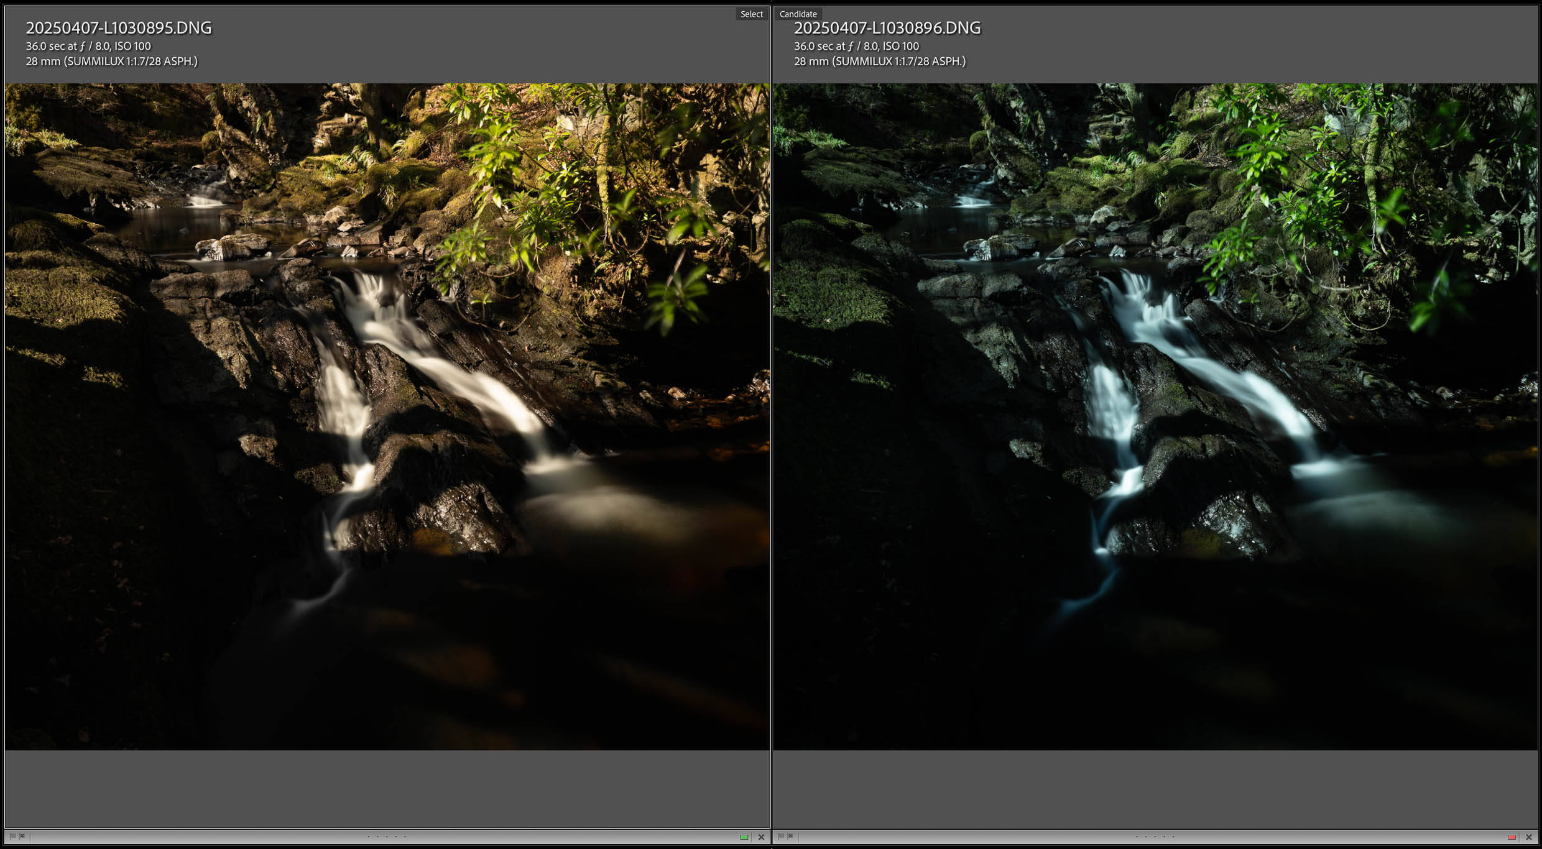Click green color label on Select photo
The image size is (1542, 849).
coord(744,837)
